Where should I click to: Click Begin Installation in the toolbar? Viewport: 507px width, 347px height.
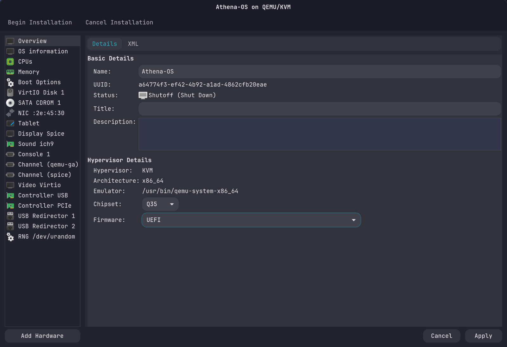click(x=40, y=22)
